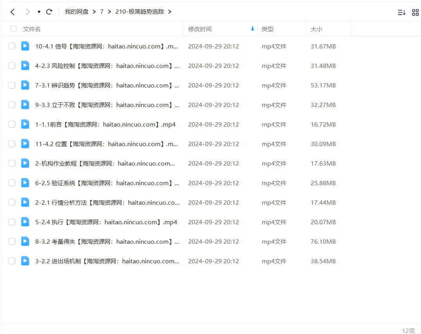Open file 6-2.5 验证系统 by its name
Screen dimensions: 421x334
(107, 183)
